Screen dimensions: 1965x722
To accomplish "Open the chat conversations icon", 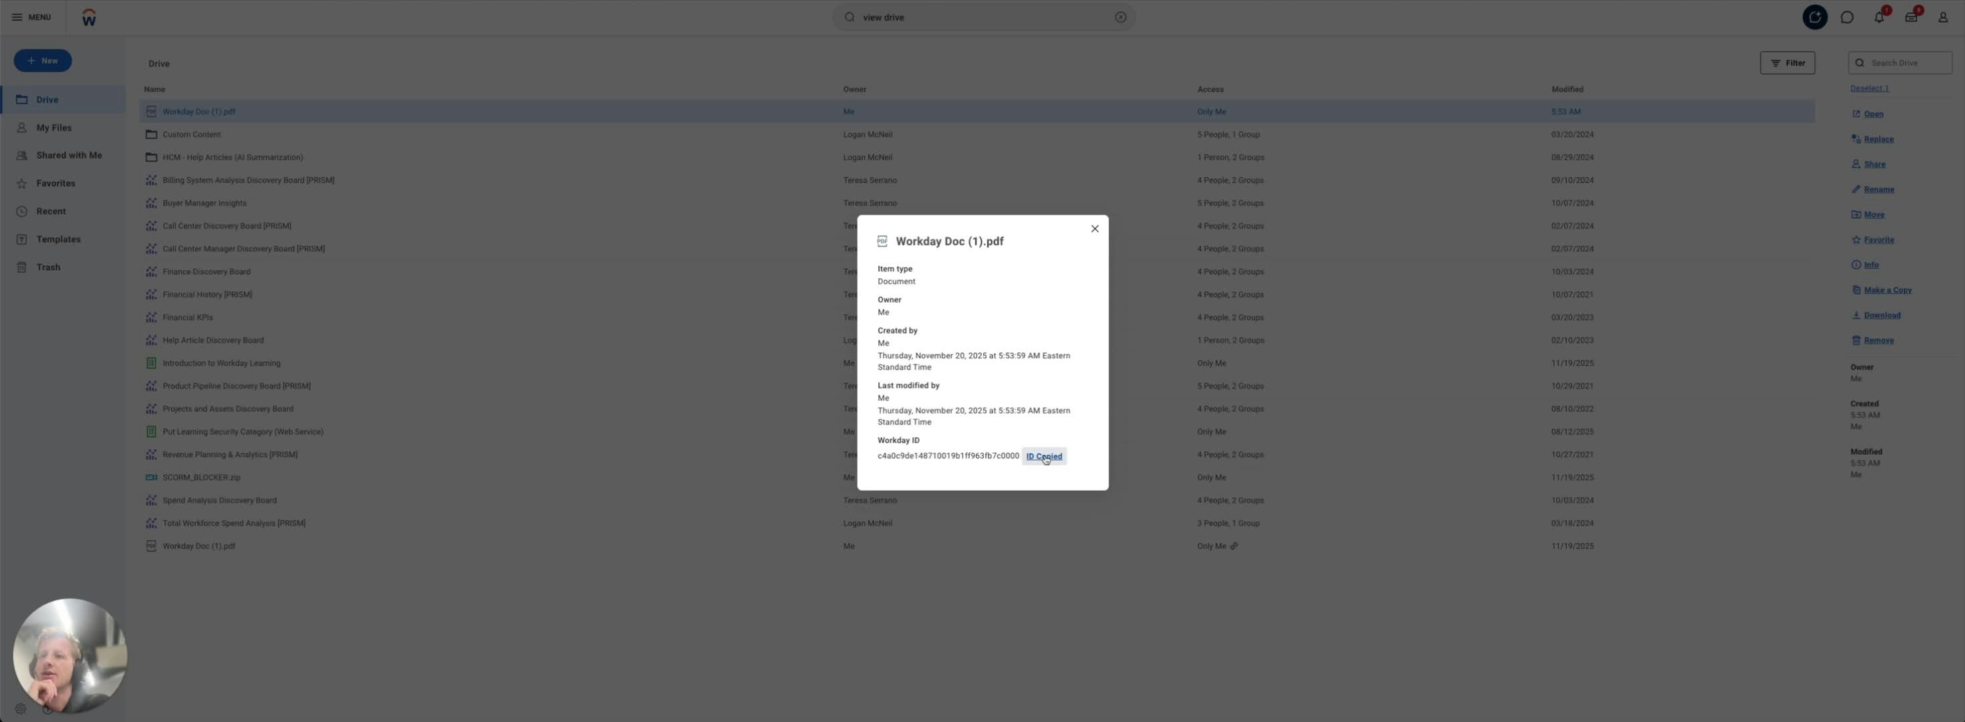I will point(1847,17).
